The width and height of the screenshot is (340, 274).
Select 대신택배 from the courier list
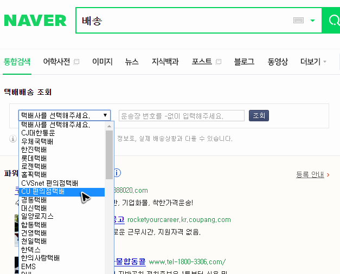[62, 208]
